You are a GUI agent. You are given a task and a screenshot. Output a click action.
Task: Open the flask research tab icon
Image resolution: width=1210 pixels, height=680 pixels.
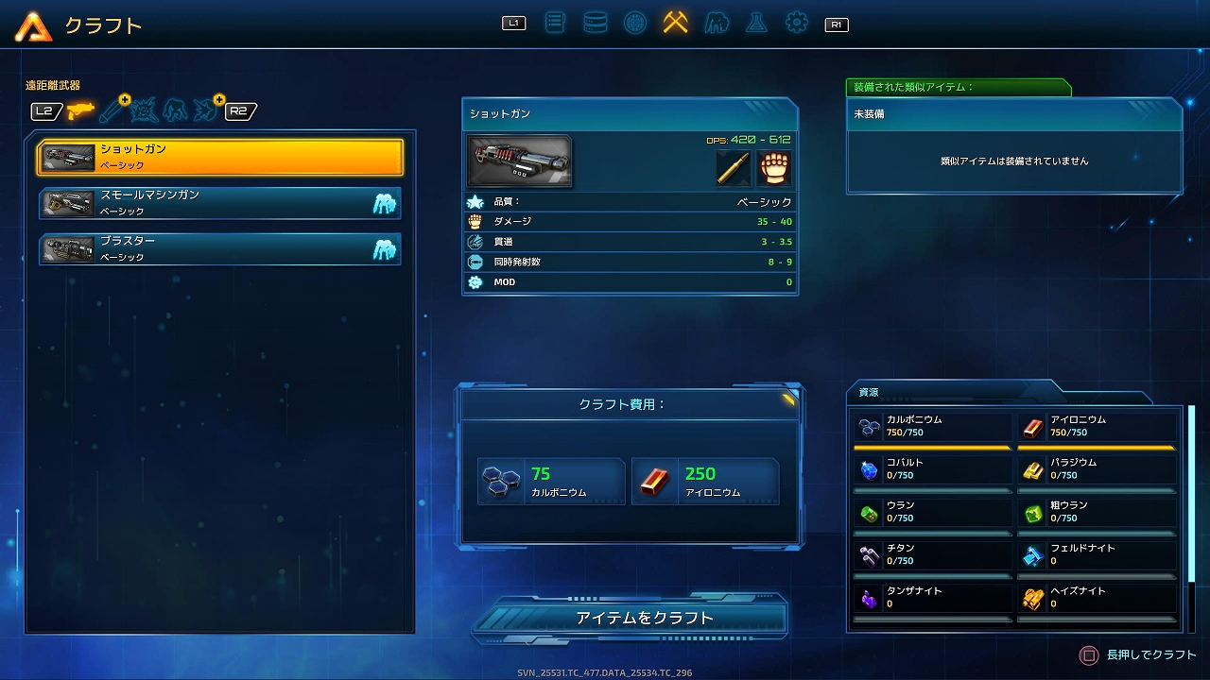click(756, 23)
